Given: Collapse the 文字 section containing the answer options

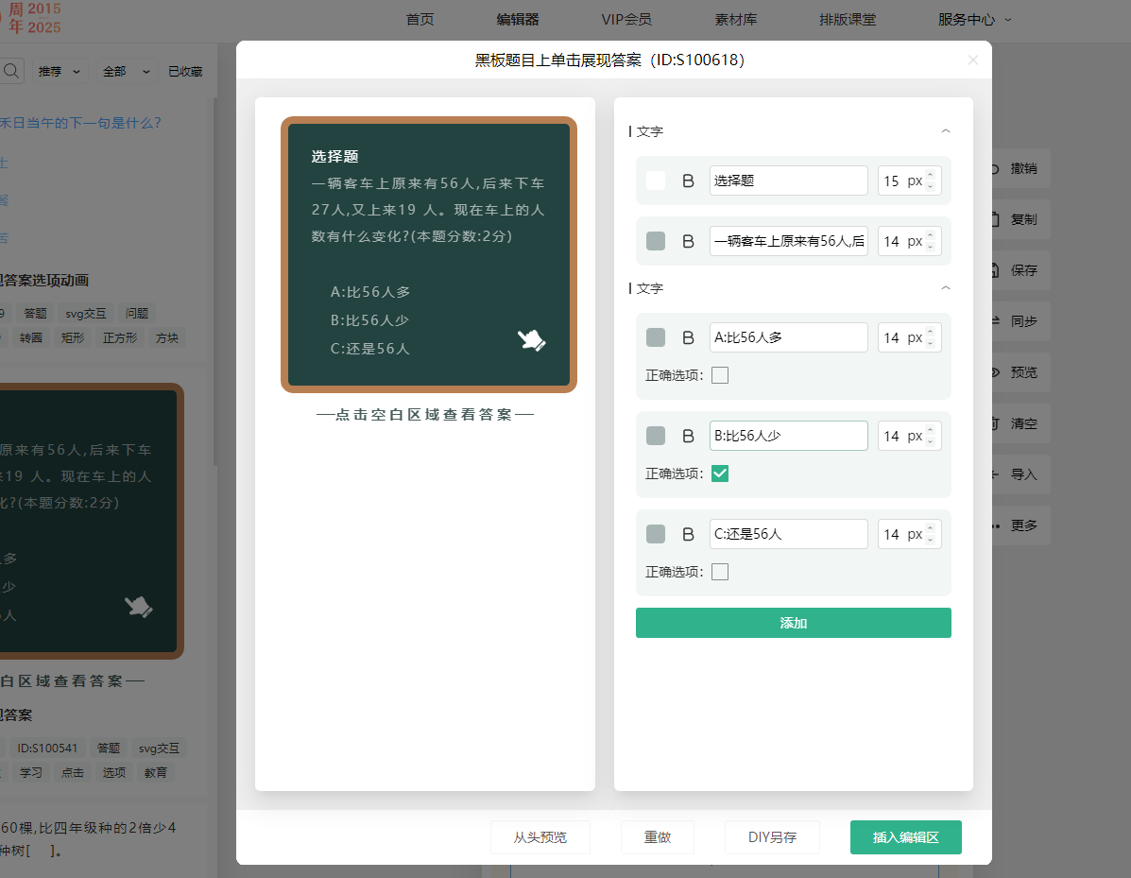Looking at the screenshot, I should (946, 288).
